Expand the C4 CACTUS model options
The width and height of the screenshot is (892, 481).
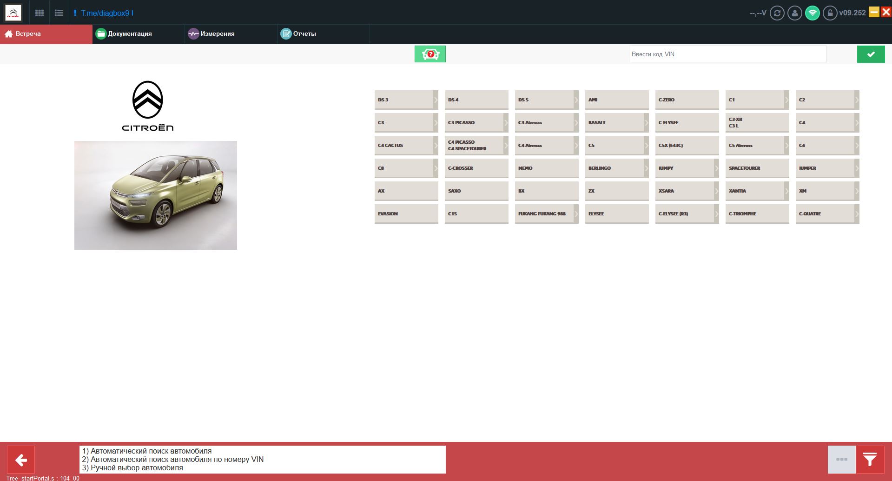[436, 145]
